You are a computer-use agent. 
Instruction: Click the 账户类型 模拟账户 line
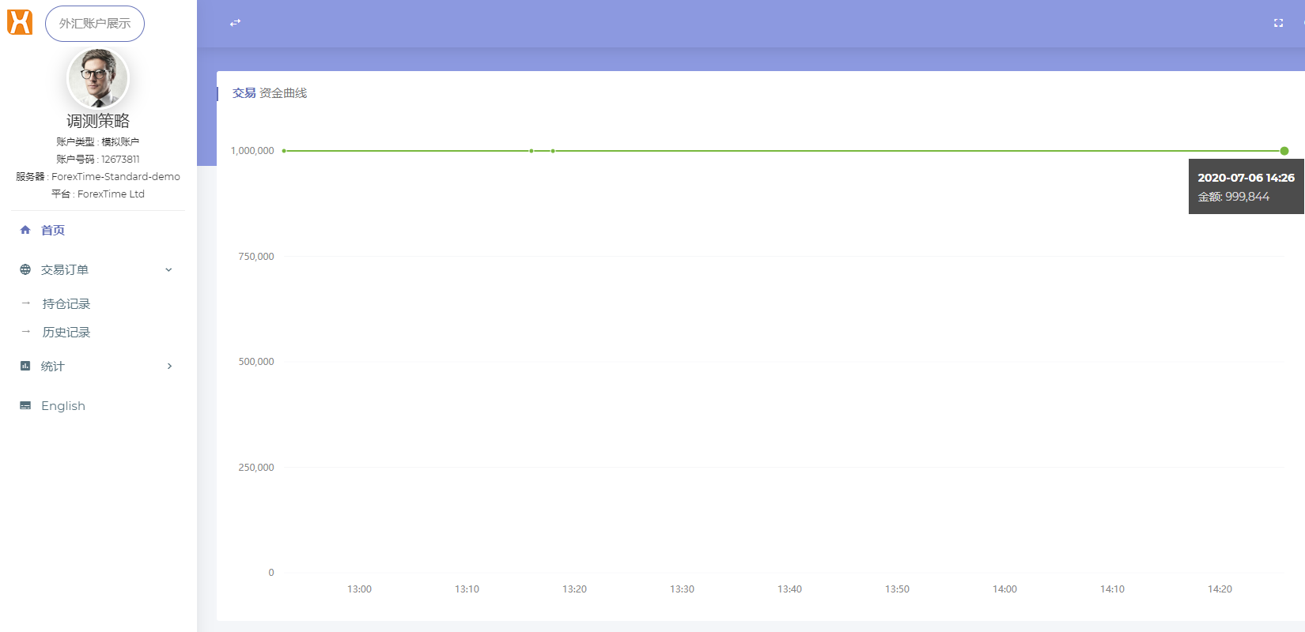tap(98, 141)
